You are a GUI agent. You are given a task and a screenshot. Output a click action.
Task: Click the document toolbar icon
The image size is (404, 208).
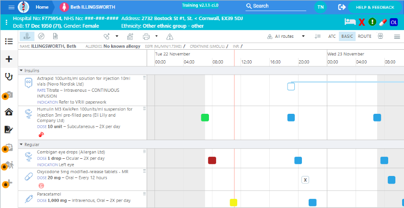[55, 36]
